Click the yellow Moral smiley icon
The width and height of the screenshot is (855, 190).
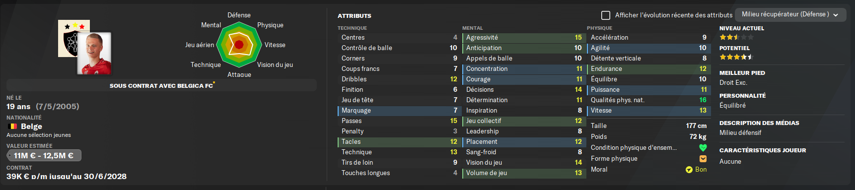[689, 170]
